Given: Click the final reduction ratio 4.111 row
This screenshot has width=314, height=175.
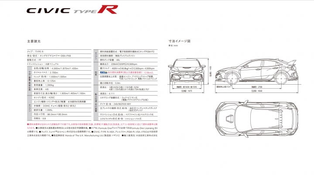Looking at the screenshot, I should (x=128, y=93).
